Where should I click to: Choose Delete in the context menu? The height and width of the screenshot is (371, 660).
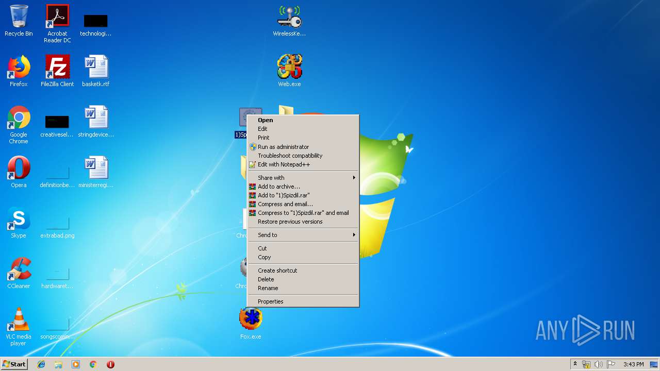click(303, 279)
